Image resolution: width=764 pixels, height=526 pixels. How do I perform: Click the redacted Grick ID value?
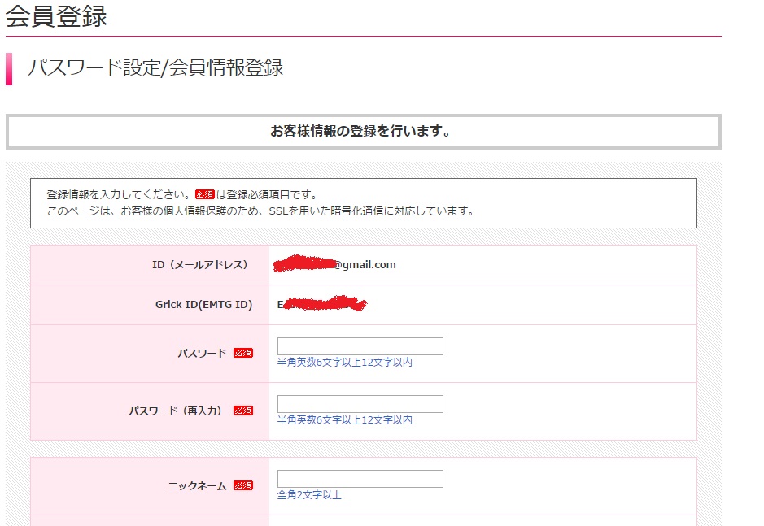pos(323,305)
